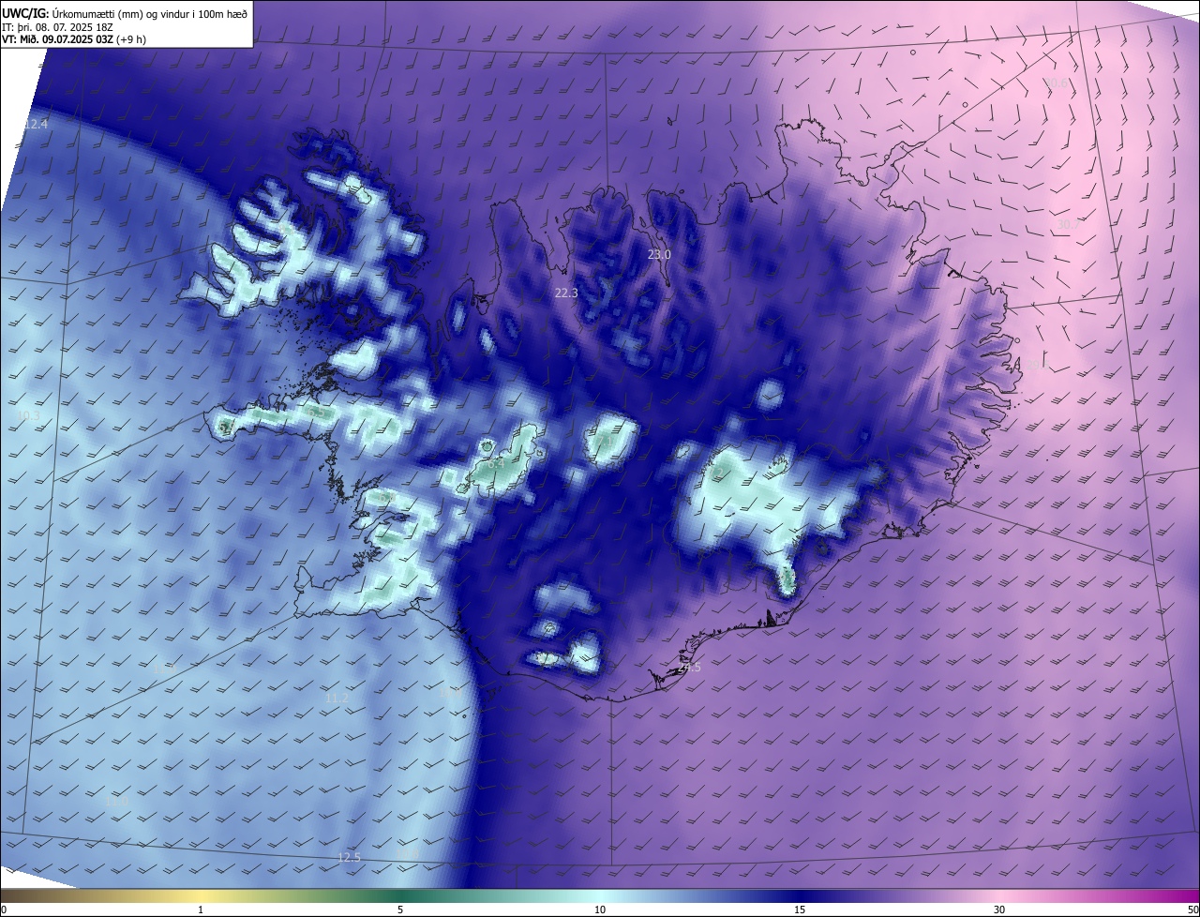1200x917 pixels.
Task: Click the 12.5 value label
Action: coord(349,857)
